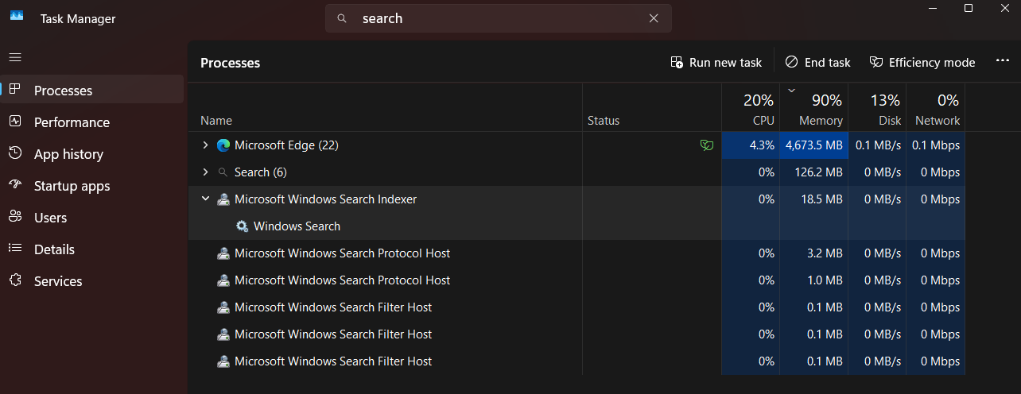Click inside the search input field
This screenshot has width=1021, height=394.
493,18
